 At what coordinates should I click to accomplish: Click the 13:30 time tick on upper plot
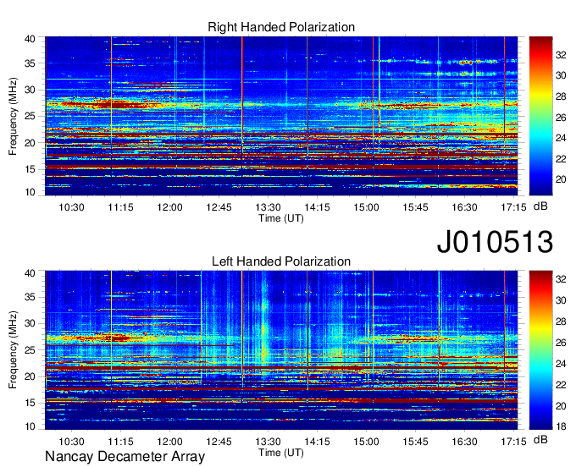[x=268, y=207]
